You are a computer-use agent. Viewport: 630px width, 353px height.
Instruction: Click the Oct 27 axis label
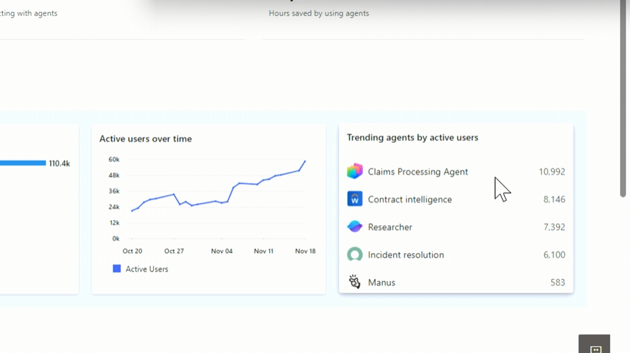(x=174, y=251)
